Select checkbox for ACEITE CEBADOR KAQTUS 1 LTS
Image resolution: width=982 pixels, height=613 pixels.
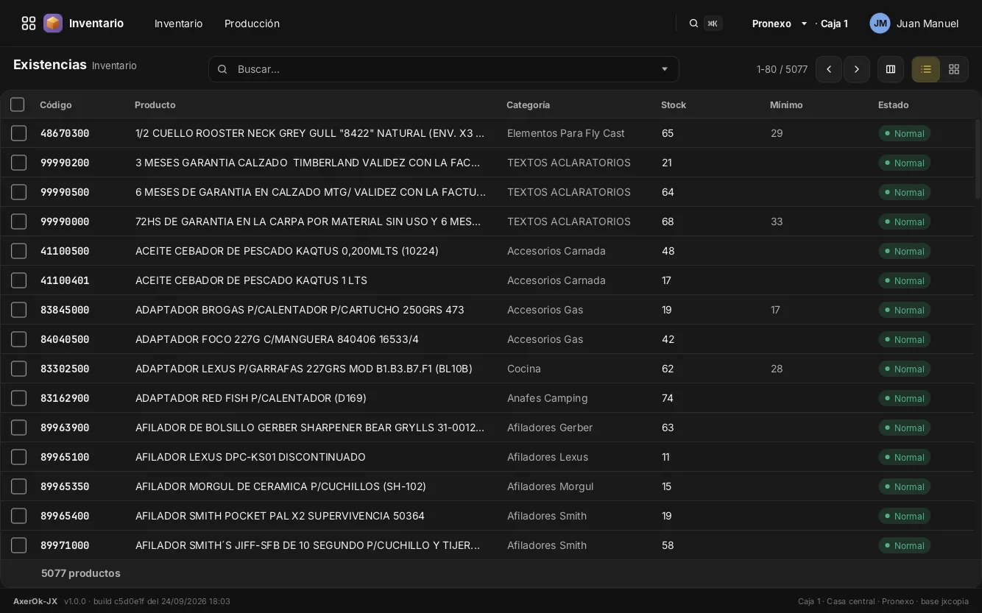(19, 280)
